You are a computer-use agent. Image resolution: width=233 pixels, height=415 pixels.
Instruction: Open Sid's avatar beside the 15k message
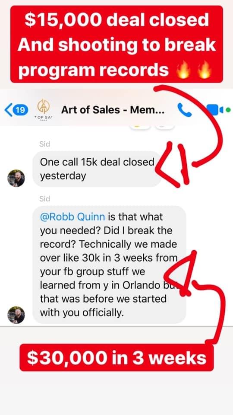(16, 178)
